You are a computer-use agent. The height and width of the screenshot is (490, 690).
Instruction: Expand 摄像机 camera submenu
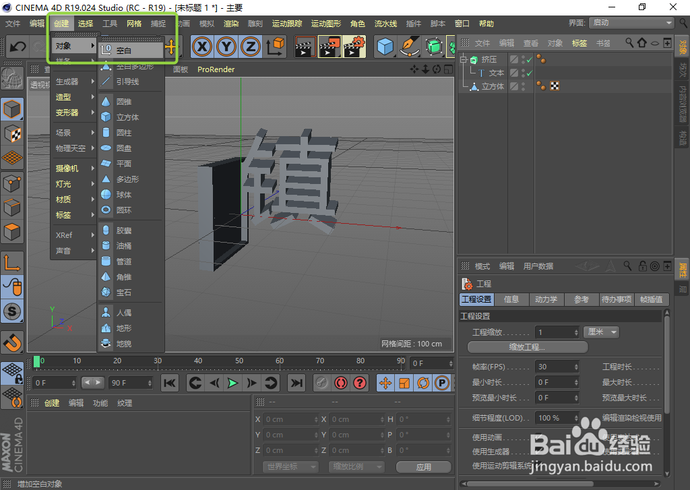pos(74,169)
